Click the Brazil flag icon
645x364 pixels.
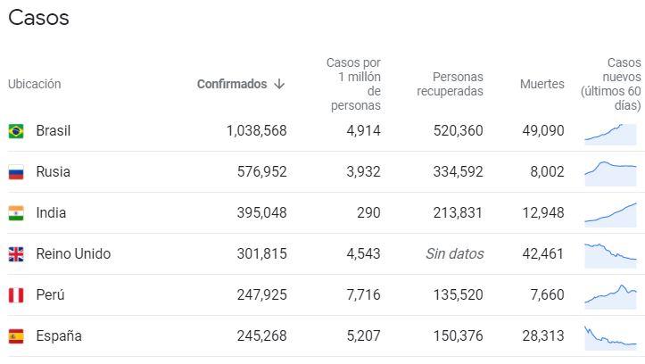[16, 131]
